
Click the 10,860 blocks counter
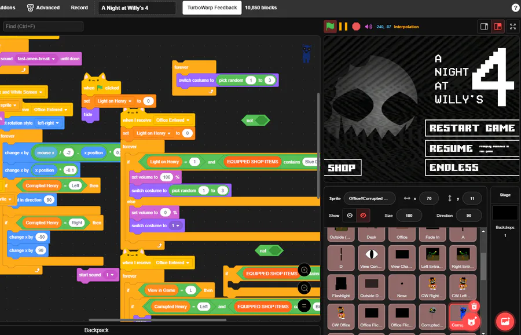click(x=261, y=8)
